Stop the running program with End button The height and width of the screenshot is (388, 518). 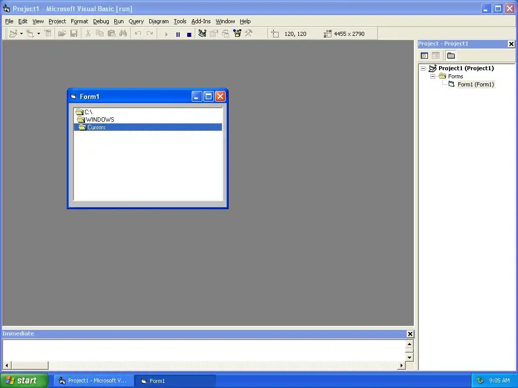189,34
